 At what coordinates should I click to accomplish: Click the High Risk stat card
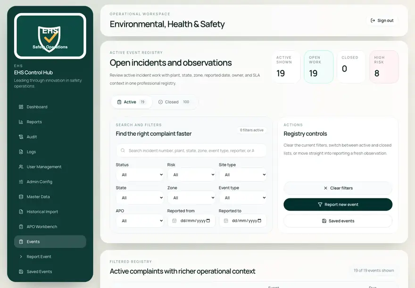point(384,67)
